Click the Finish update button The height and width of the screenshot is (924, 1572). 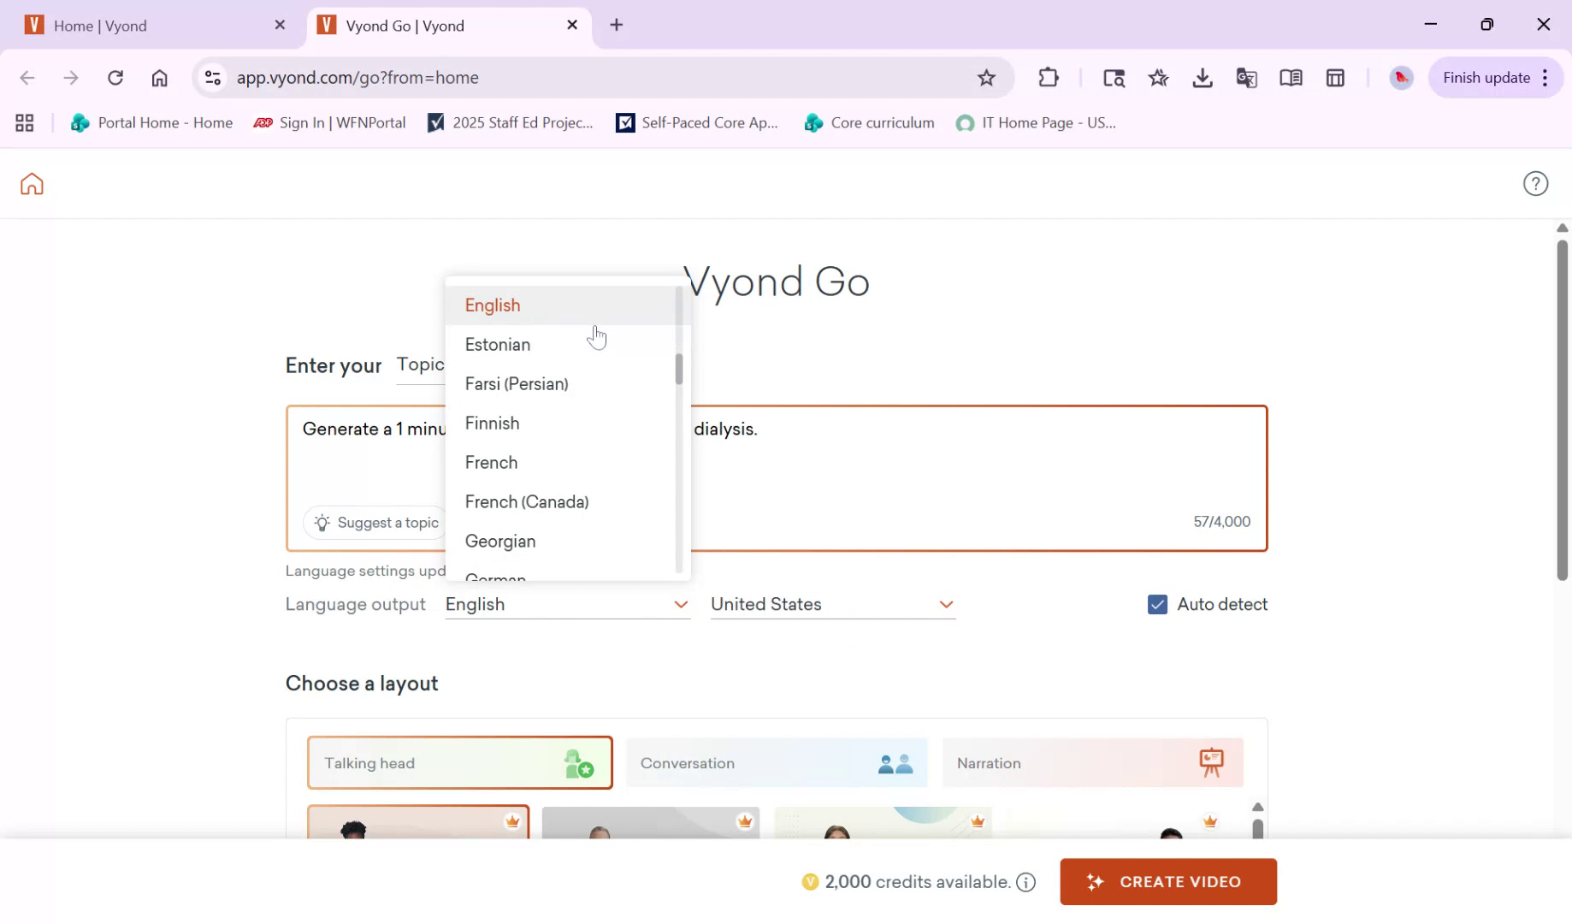pos(1486,77)
